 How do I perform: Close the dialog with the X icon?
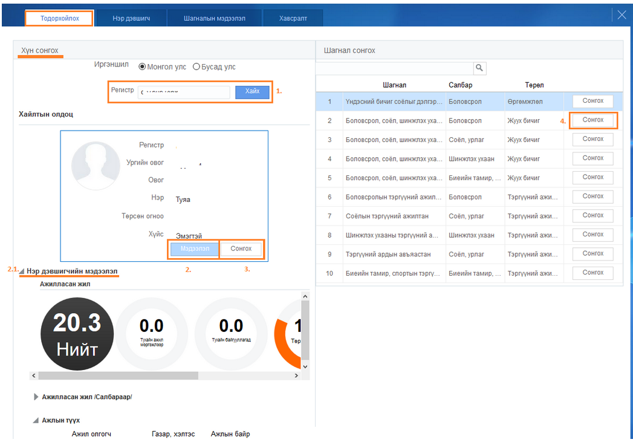click(x=622, y=15)
